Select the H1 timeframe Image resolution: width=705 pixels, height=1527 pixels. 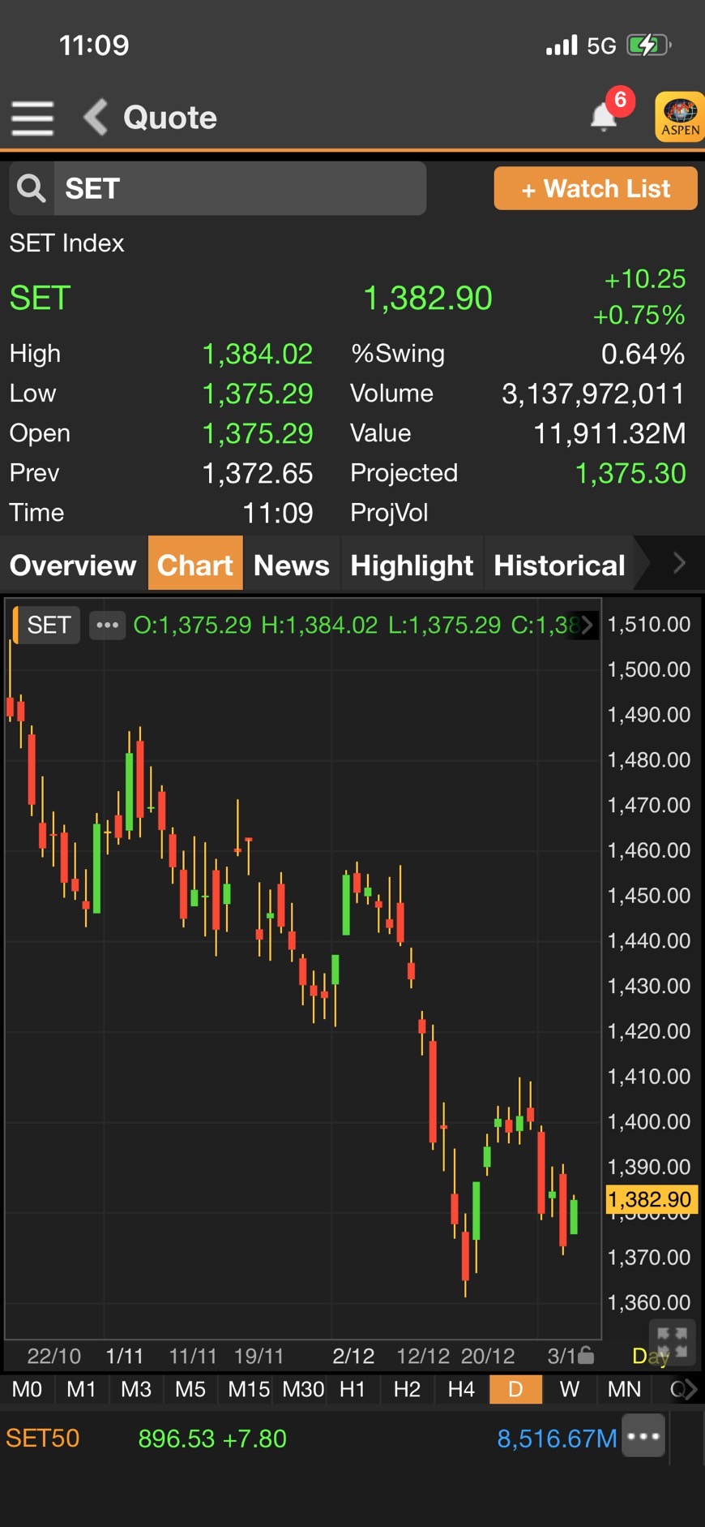352,1389
